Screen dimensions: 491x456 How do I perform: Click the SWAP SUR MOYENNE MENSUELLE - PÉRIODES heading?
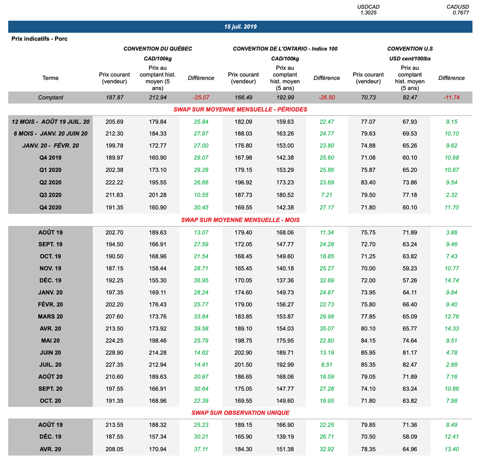pyautogui.click(x=240, y=109)
